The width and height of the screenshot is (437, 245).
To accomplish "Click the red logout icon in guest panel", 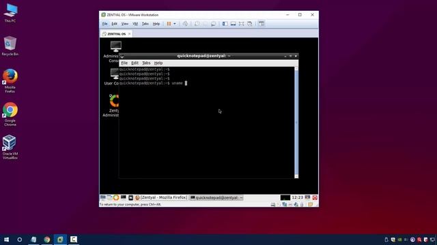I will (x=315, y=197).
